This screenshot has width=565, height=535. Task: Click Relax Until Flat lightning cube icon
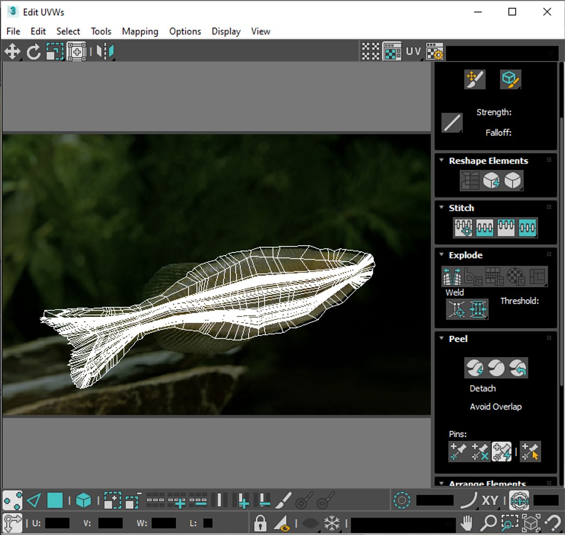click(x=492, y=181)
